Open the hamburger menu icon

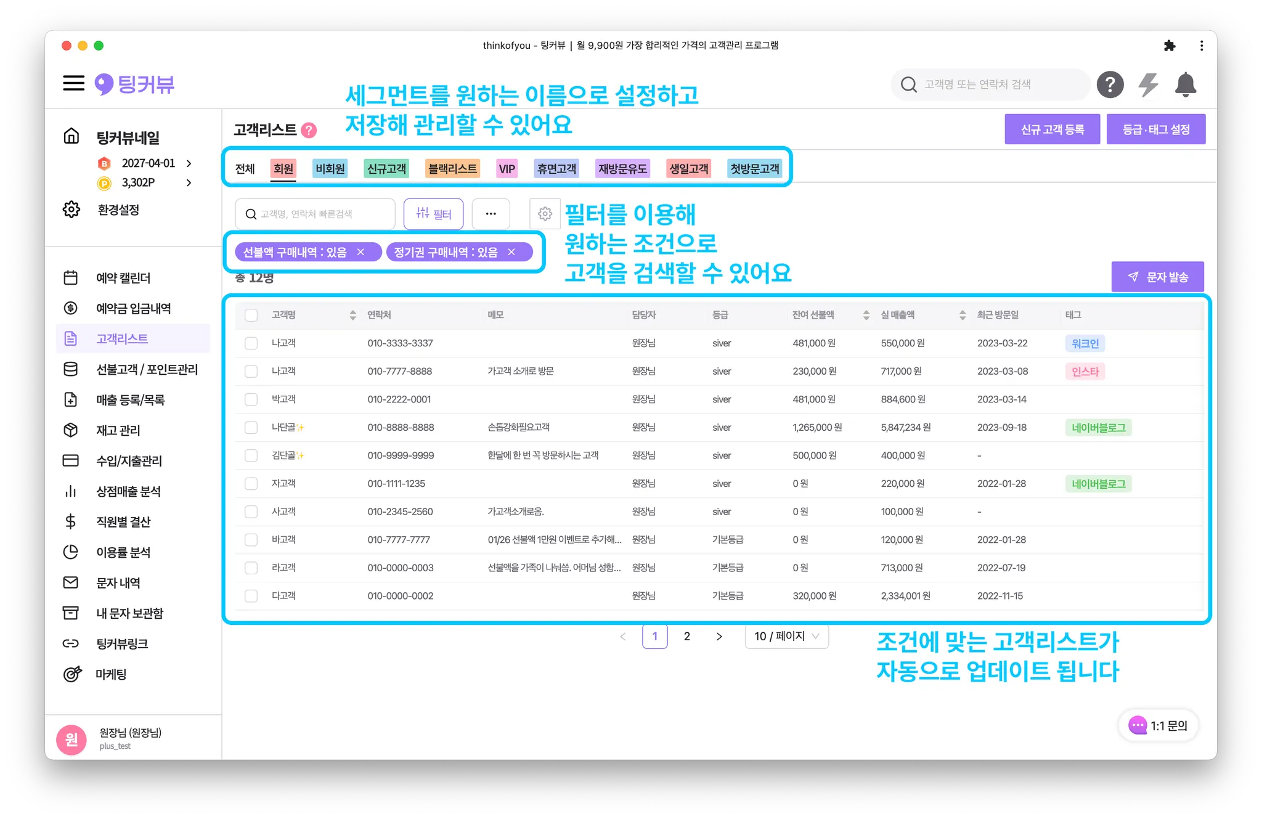click(x=73, y=83)
